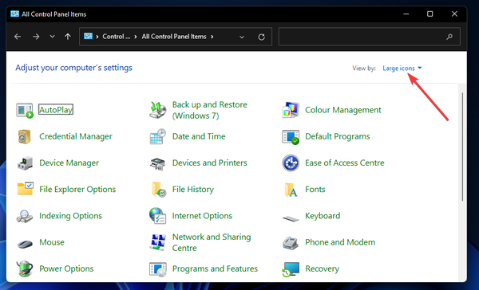Go back with the left arrow

pyautogui.click(x=18, y=37)
